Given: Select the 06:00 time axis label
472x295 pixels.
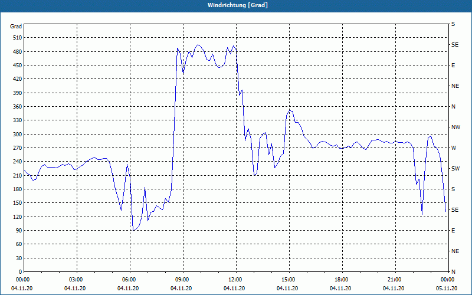Looking at the screenshot, I should pos(130,280).
